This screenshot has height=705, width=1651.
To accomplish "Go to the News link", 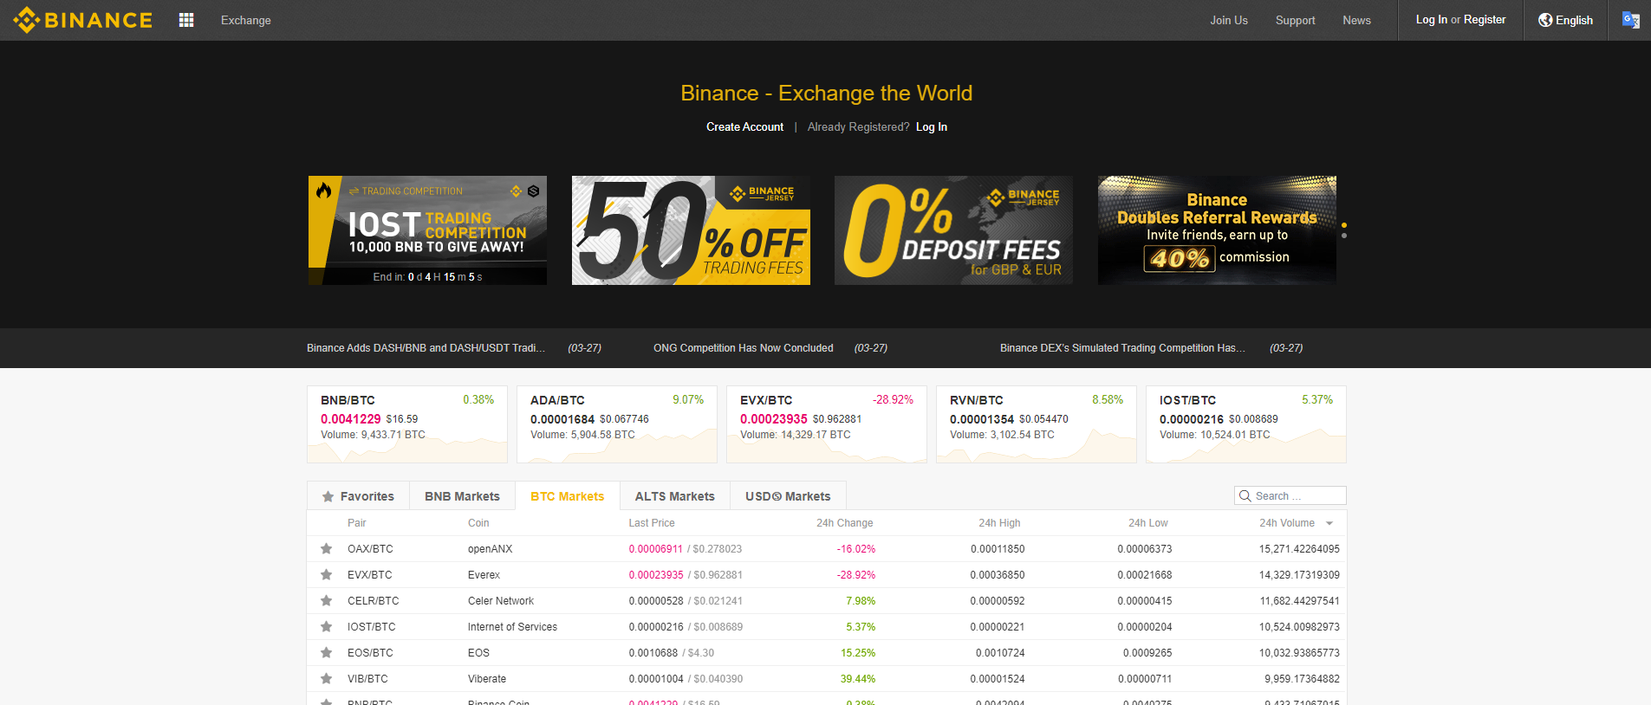I will 1356,20.
